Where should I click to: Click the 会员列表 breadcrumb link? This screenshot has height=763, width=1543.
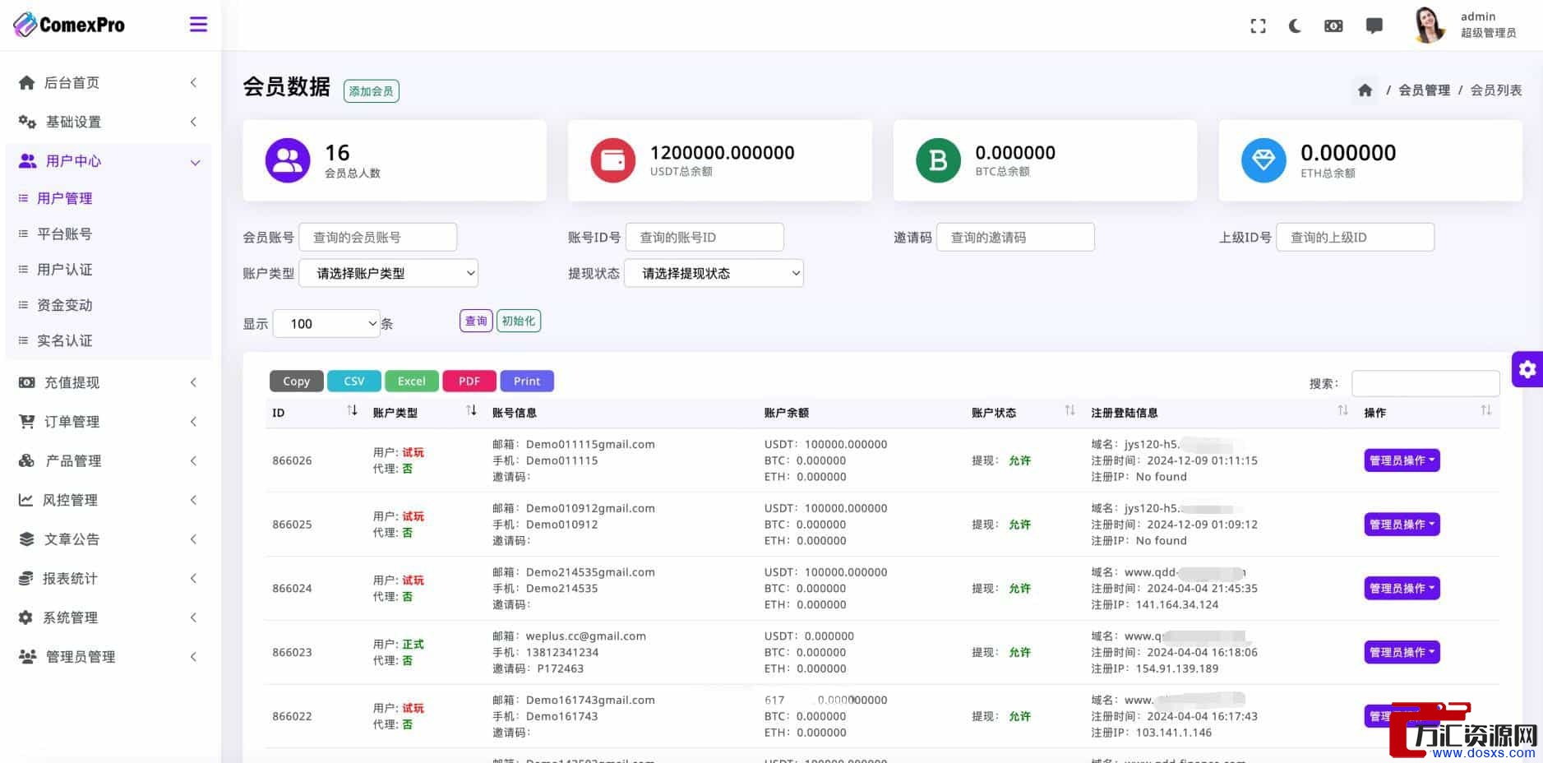tap(1495, 90)
